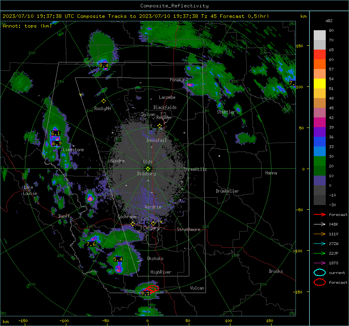Image resolution: width=349 pixels, height=326 pixels.
Task: Click the Vulcan city label
Action: pos(197,288)
